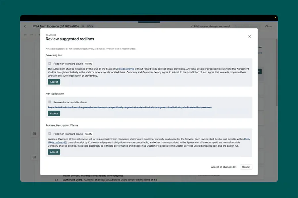
Task: Accept the Payment Description / Terms redline
Action: tap(54, 152)
